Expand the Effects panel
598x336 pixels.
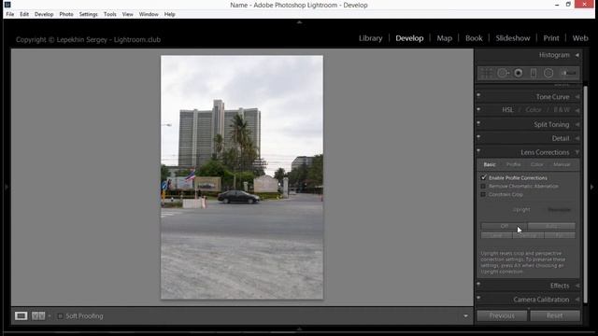pyautogui.click(x=577, y=286)
